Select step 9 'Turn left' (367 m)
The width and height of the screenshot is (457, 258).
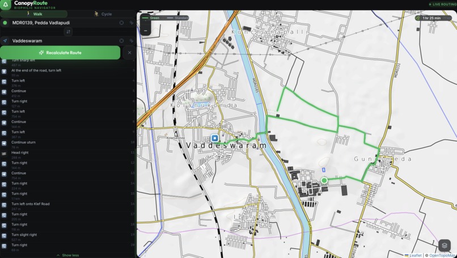coord(68,134)
